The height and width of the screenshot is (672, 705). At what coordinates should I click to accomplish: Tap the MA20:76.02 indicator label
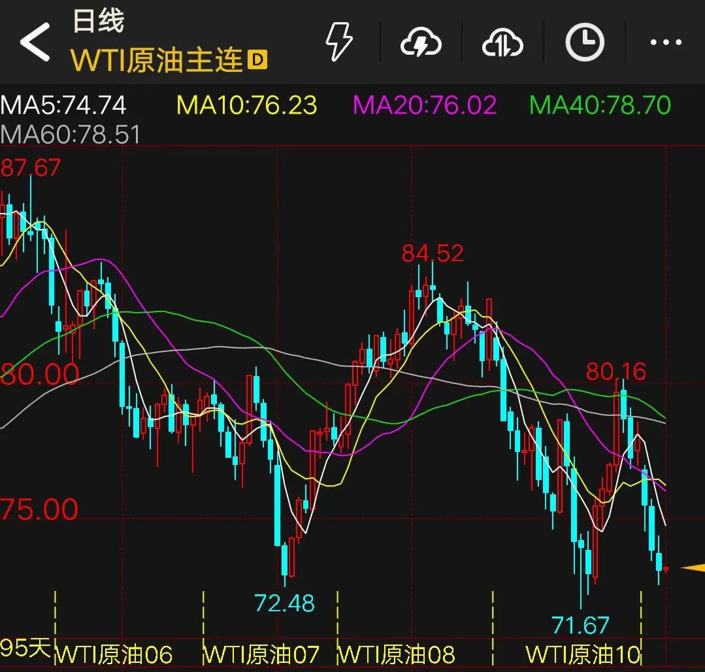pos(425,105)
